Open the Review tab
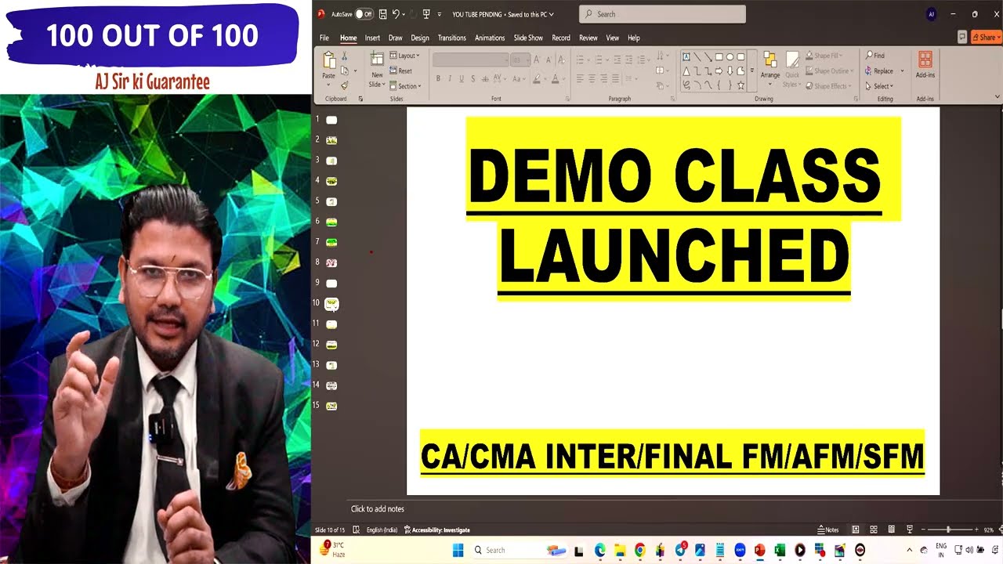1003x564 pixels. (588, 38)
